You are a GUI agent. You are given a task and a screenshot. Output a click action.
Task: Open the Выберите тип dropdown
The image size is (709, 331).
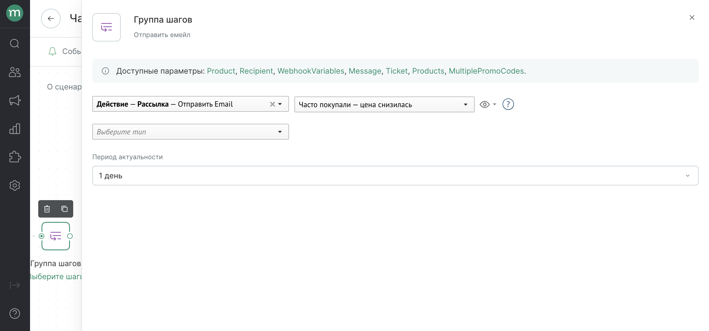click(x=190, y=132)
